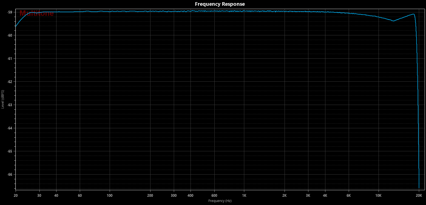
Task: Click the 3K frequency tick label
Action: [308, 195]
